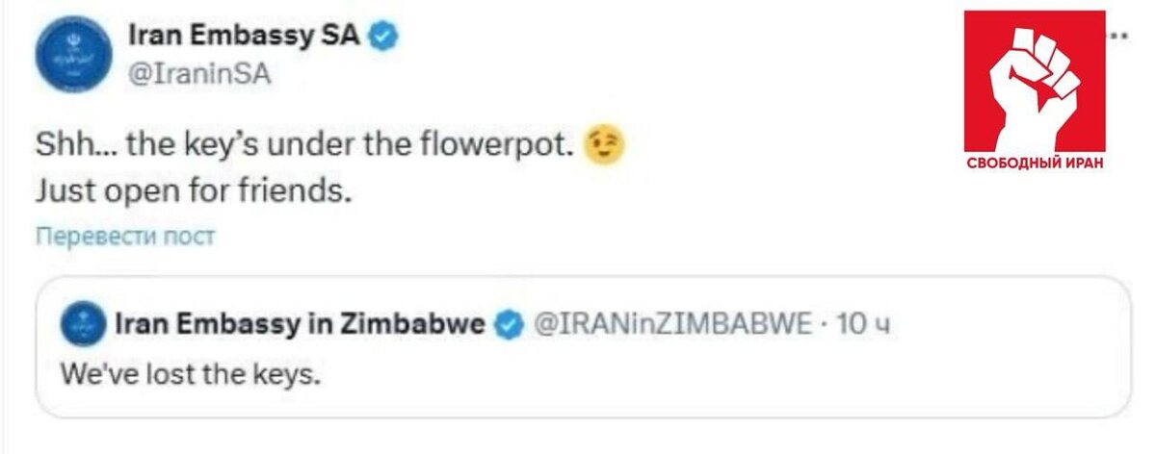Select the "We've lost the keys." text

[x=189, y=373]
